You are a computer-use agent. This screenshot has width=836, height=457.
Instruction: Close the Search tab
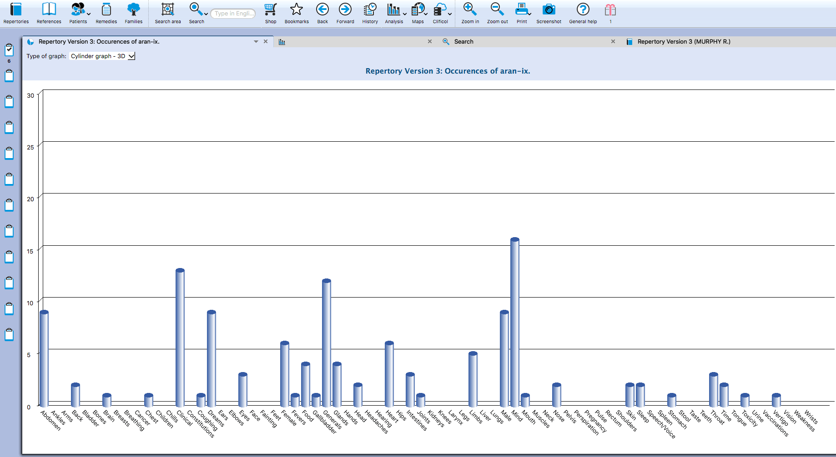613,41
